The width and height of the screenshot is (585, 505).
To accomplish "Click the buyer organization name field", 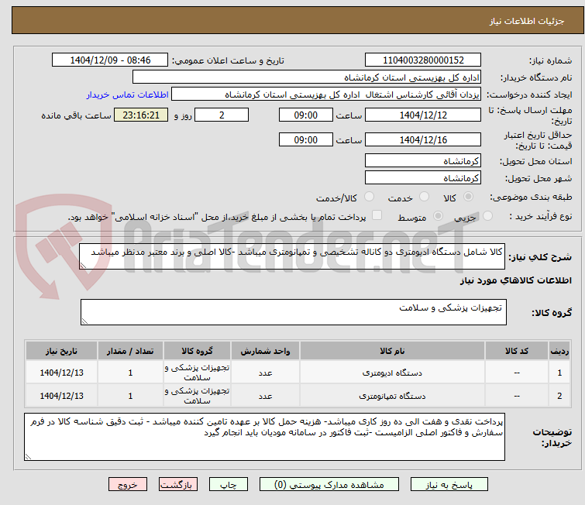I will click(307, 77).
